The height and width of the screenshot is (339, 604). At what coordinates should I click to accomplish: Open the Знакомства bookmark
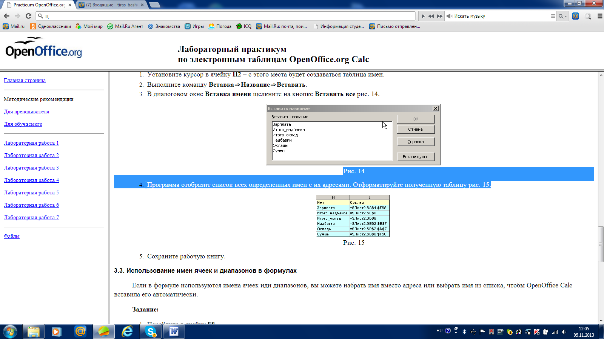tap(164, 26)
